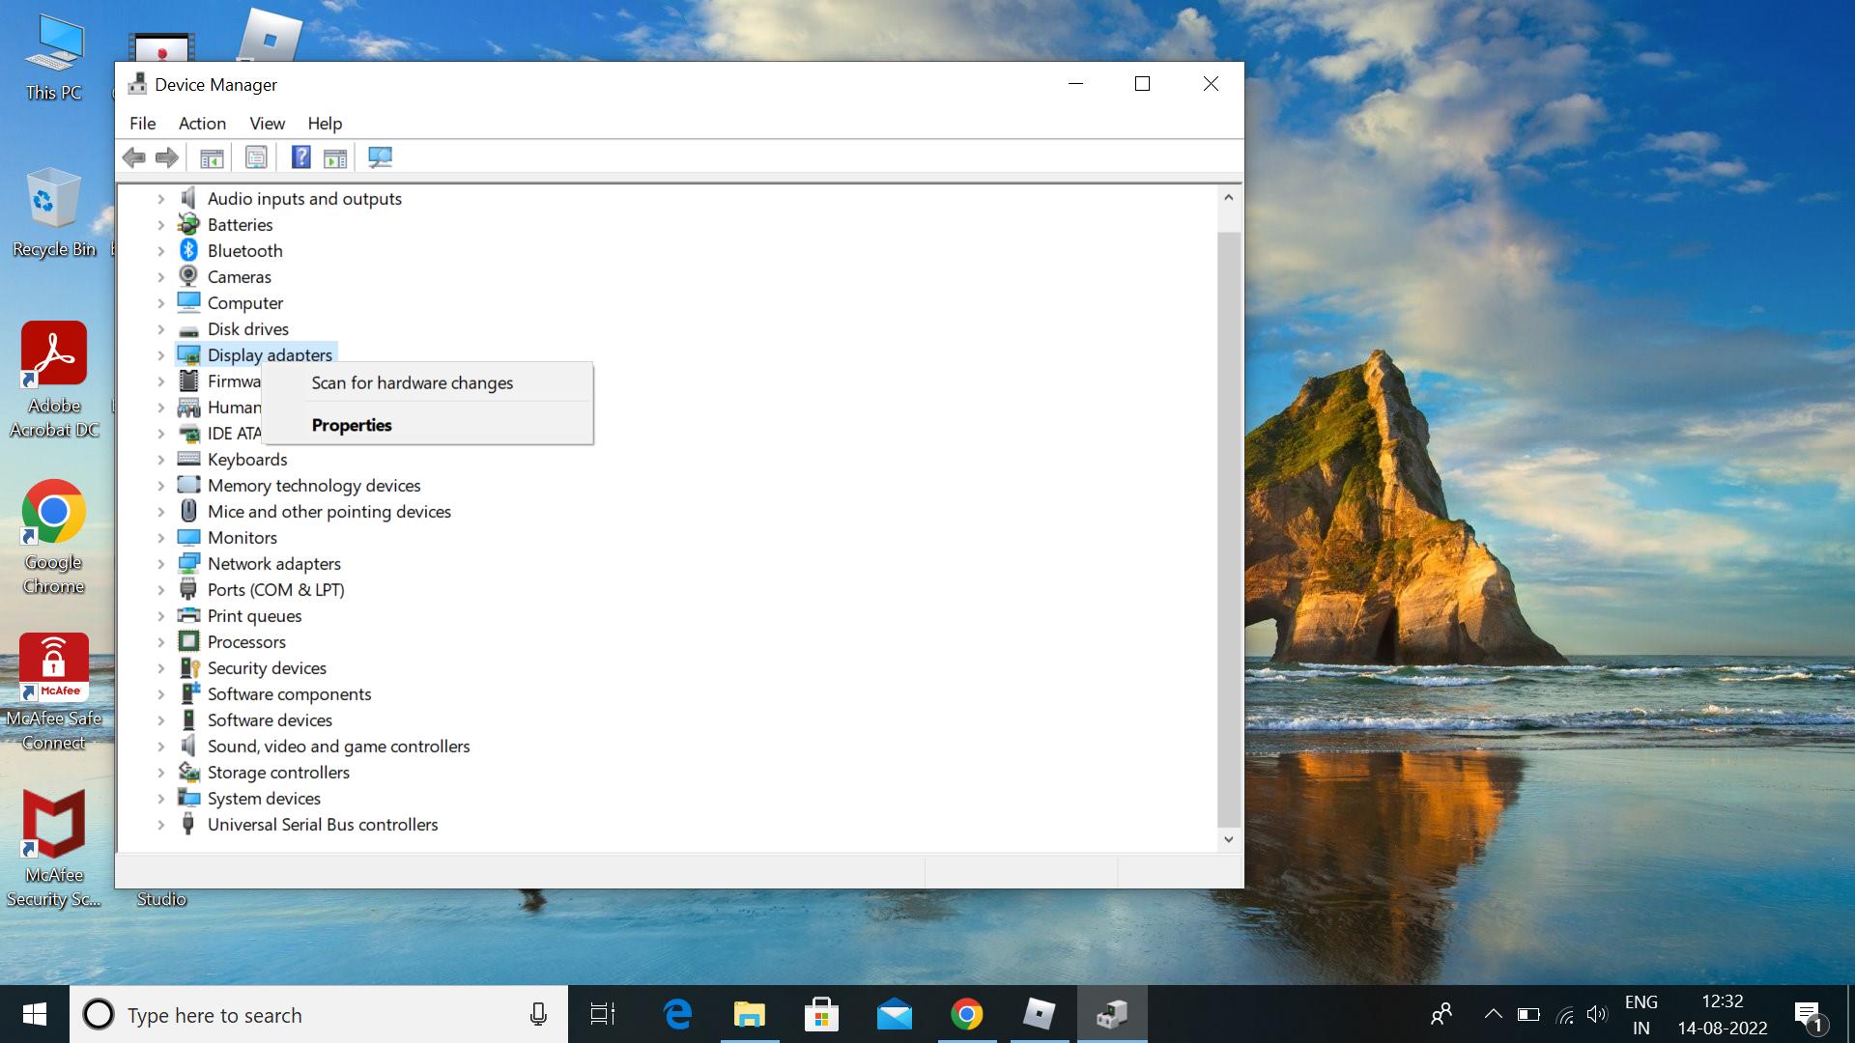Open the notification action center
Viewport: 1855px width, 1043px height.
pyautogui.click(x=1810, y=1015)
